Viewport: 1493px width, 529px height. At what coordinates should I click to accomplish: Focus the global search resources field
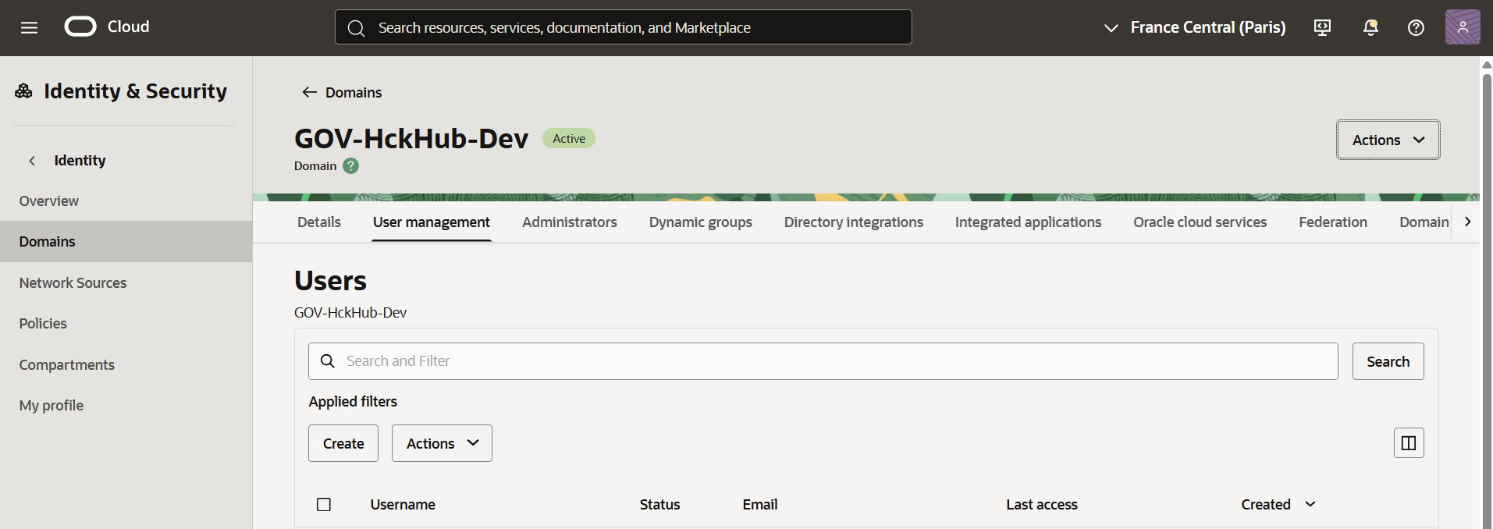tap(623, 27)
